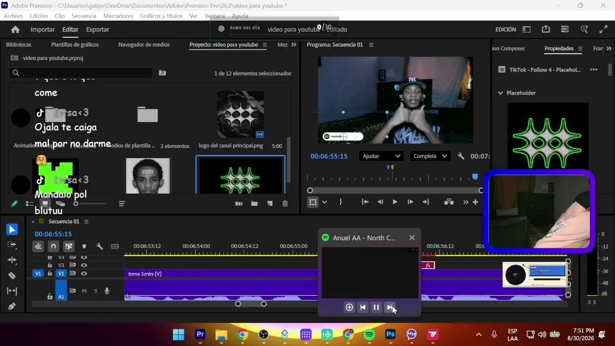Go to the Home screen icon
The image size is (615, 346).
(x=15, y=29)
